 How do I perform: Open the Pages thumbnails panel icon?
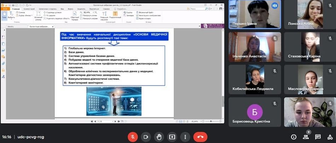click(3, 44)
